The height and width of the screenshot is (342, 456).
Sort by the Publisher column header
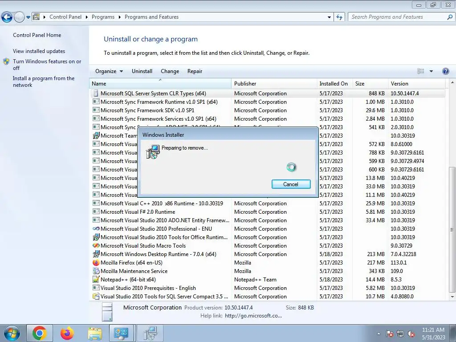click(274, 83)
